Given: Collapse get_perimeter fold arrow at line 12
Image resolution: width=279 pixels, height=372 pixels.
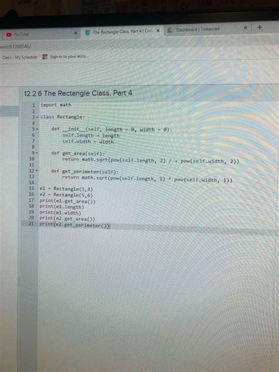Looking at the screenshot, I should point(36,170).
